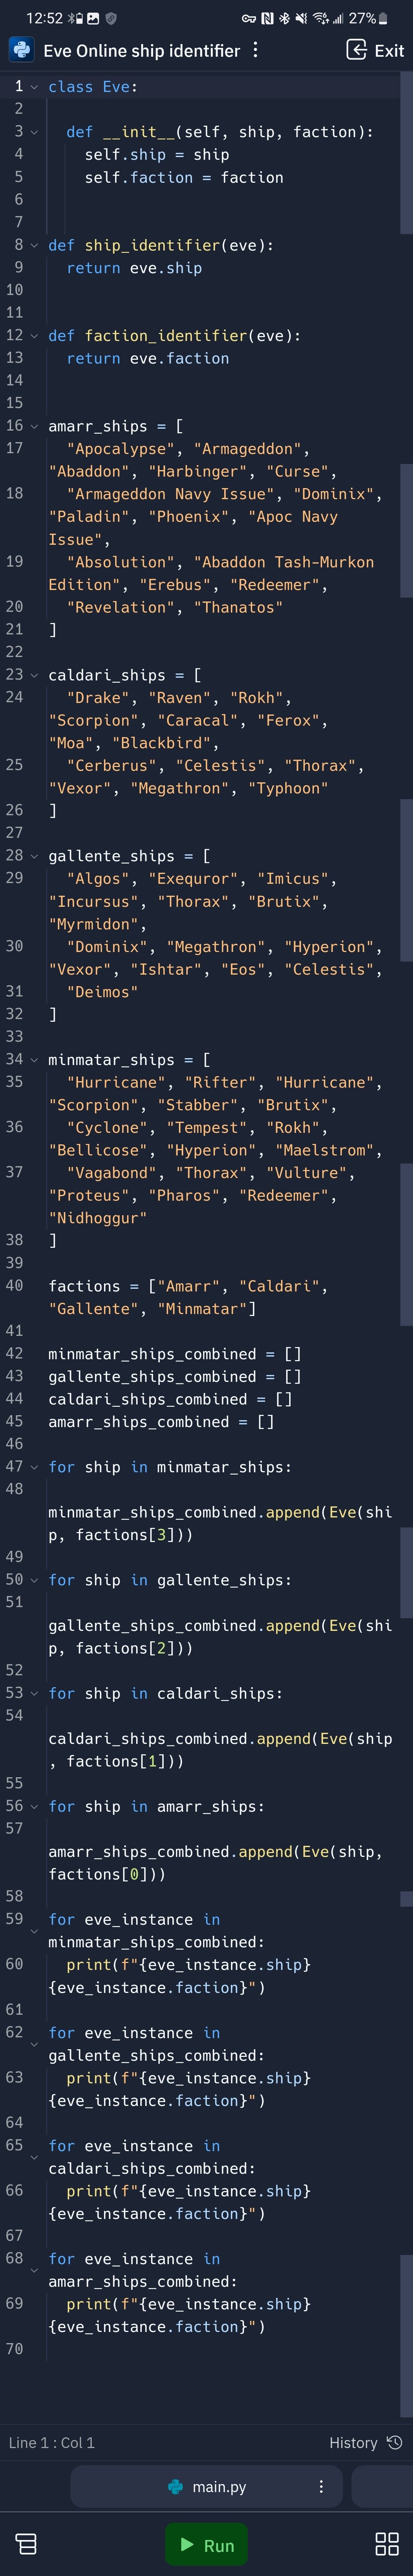This screenshot has height=2576, width=413.
Task: Fold the def ship_identifier function
Action: pos(35,245)
